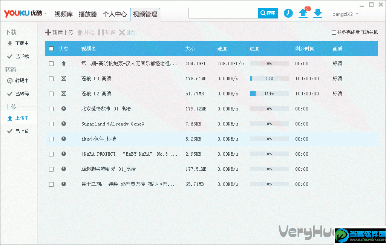Image resolution: width=386 pixels, height=245 pixels.
Task: Open upload list icon with badge 9
Action: click(x=303, y=13)
